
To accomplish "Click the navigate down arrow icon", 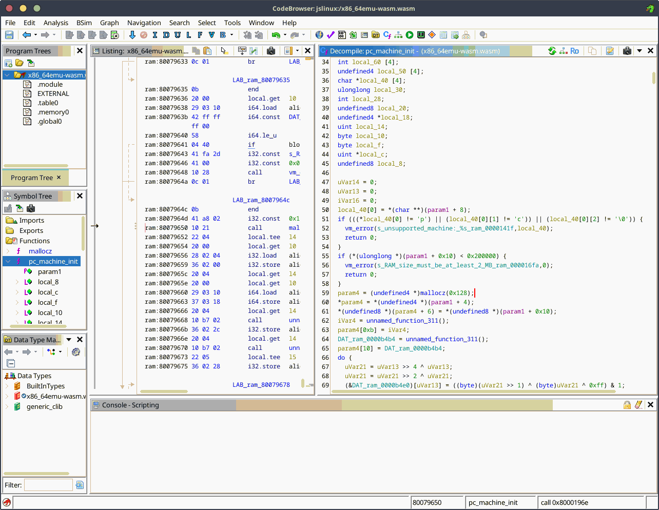I will 132,35.
